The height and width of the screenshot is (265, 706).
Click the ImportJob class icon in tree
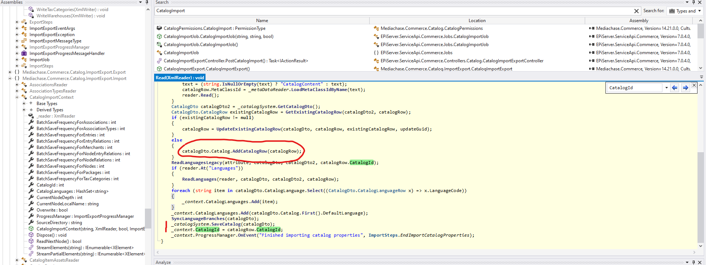[x=24, y=60]
